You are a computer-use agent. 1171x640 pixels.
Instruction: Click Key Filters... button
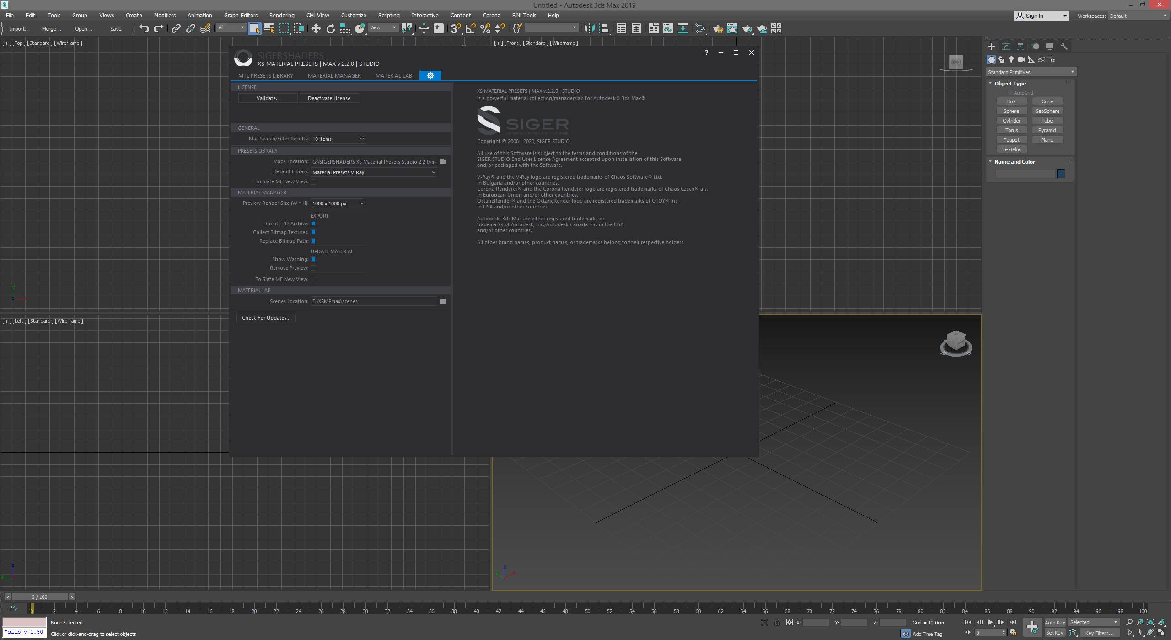(x=1099, y=633)
